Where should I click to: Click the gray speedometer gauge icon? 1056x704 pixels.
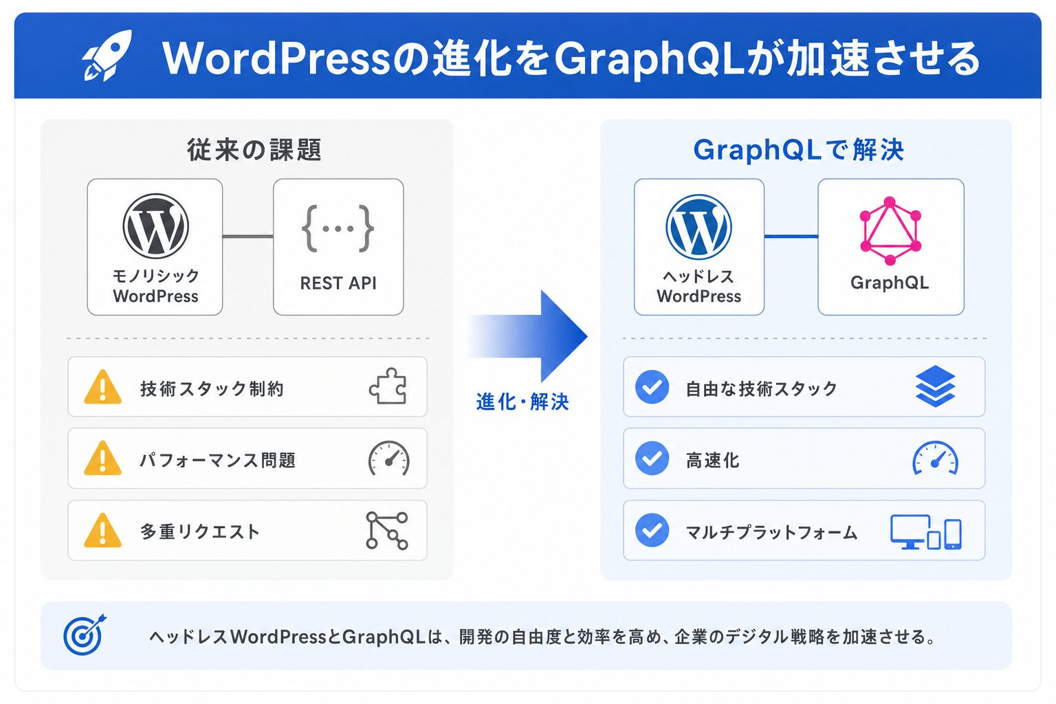389,459
